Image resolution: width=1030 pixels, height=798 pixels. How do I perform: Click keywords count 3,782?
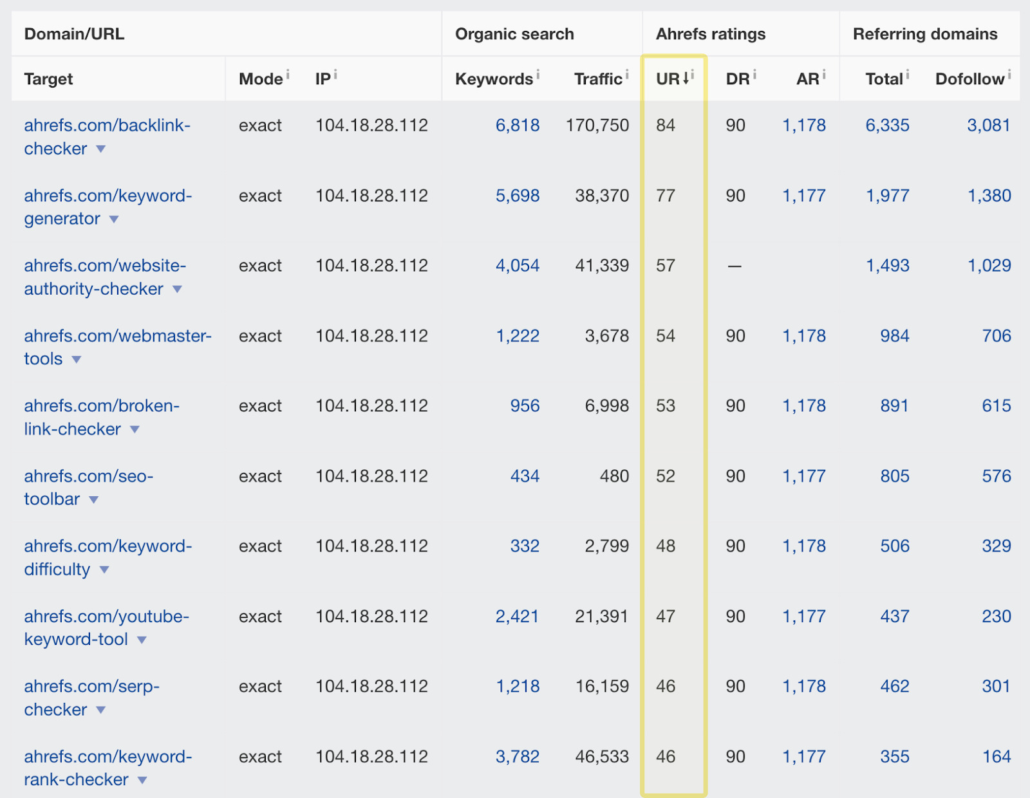coord(518,757)
